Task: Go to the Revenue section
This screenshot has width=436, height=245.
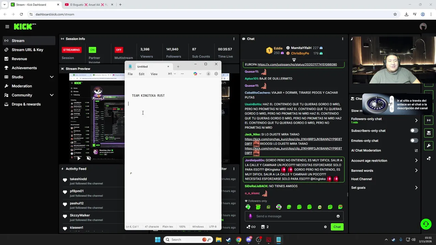Action: coord(19,59)
